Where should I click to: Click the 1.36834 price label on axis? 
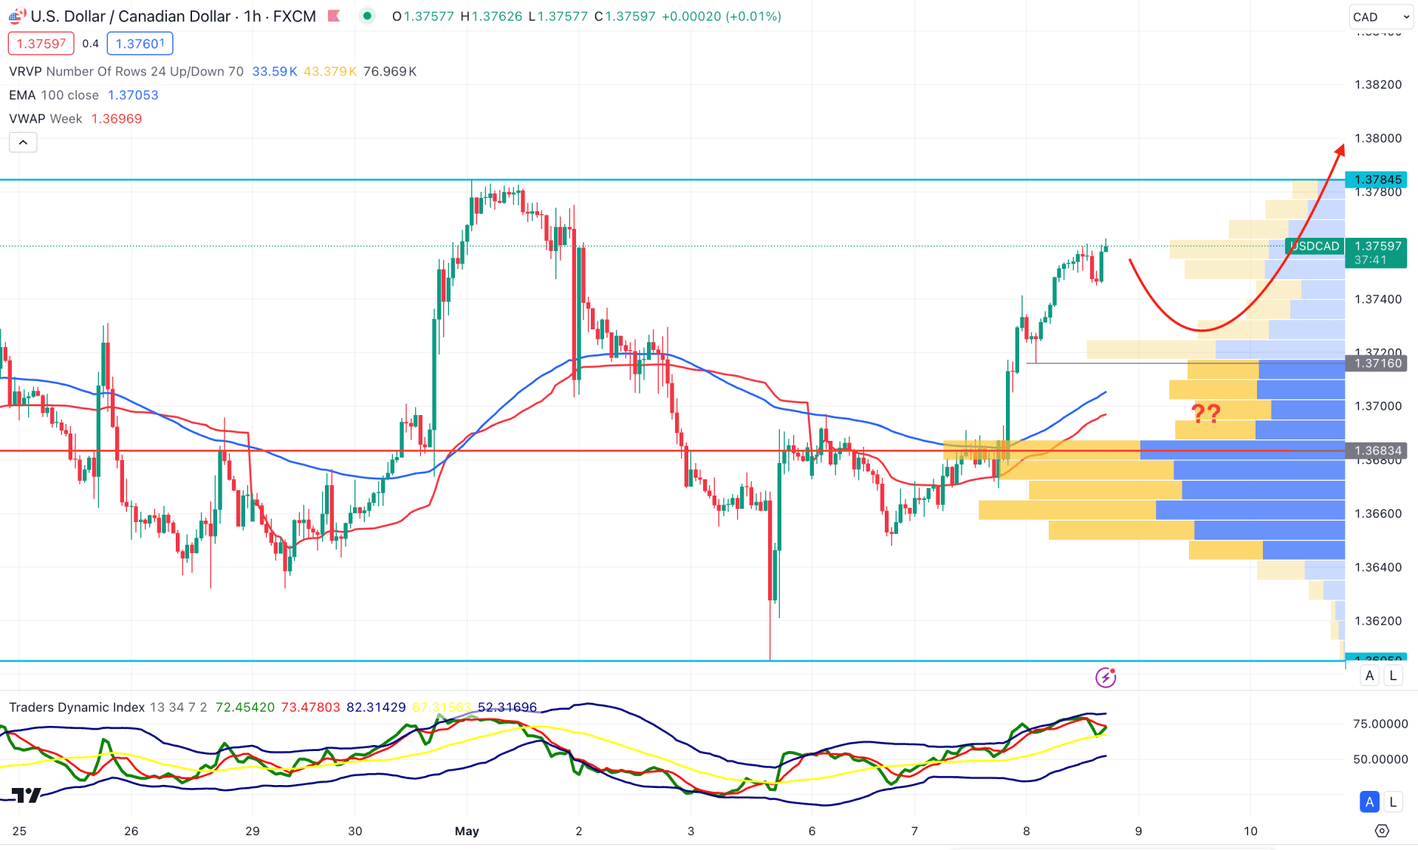pyautogui.click(x=1377, y=450)
